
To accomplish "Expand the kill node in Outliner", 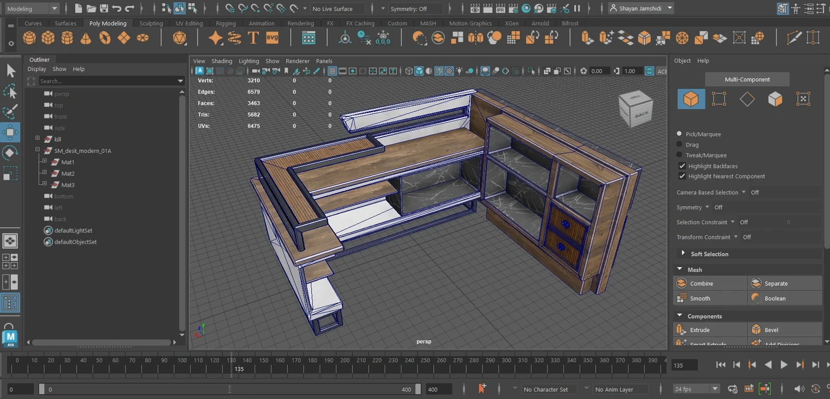I will pyautogui.click(x=37, y=138).
